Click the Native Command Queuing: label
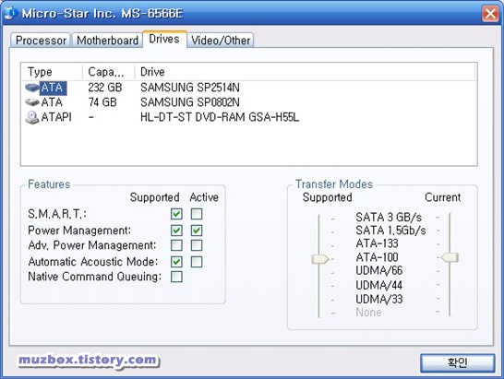This screenshot has width=504, height=379. tap(95, 277)
